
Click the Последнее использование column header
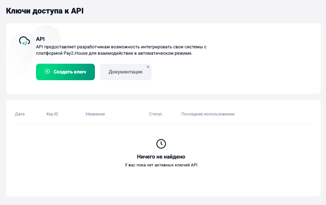click(208, 114)
